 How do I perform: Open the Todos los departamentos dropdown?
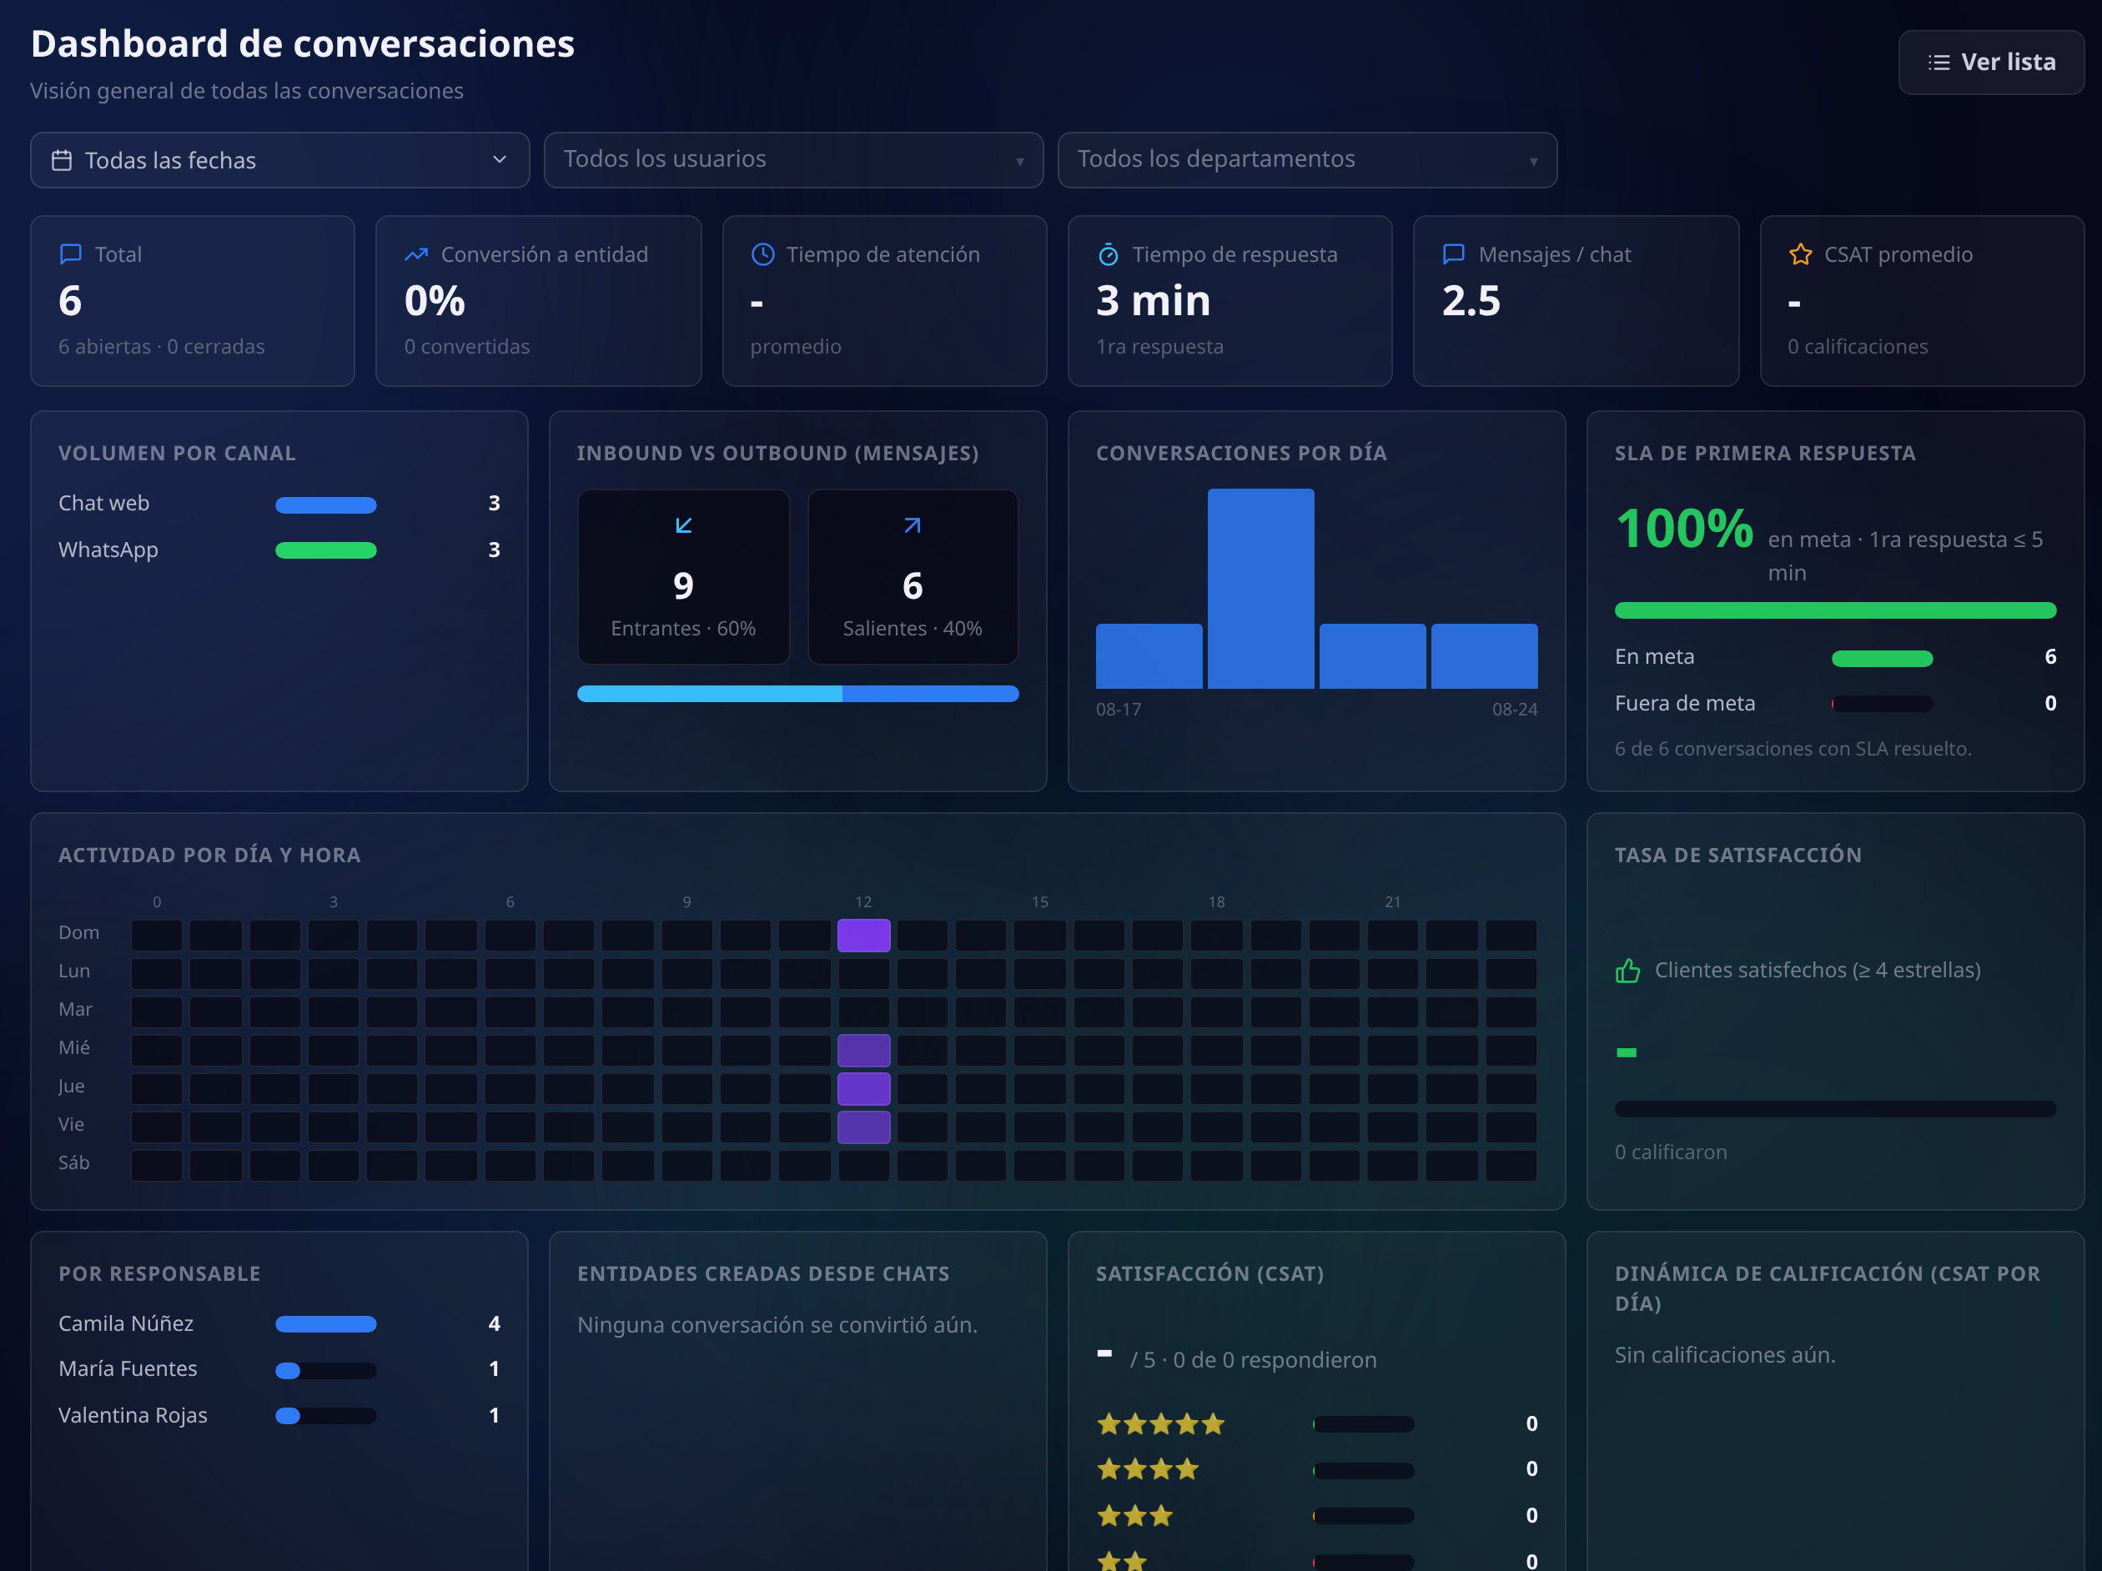pos(1306,159)
